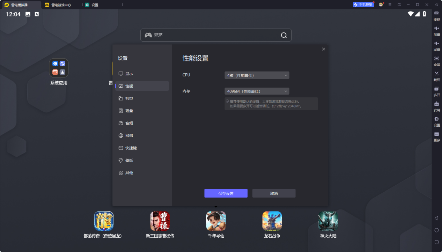The width and height of the screenshot is (442, 252).
Task: Open 快捷键 shortcut settings
Action: 142,148
